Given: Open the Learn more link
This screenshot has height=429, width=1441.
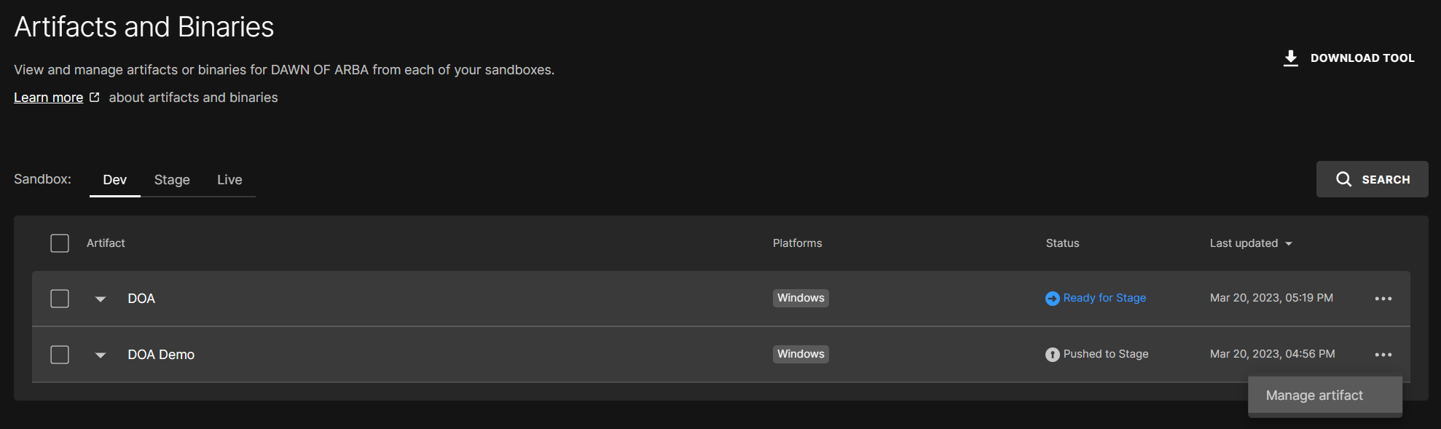Looking at the screenshot, I should (47, 97).
